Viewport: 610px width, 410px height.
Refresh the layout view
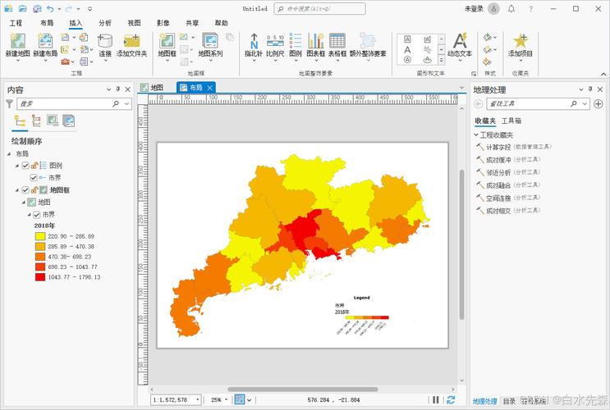pyautogui.click(x=450, y=399)
